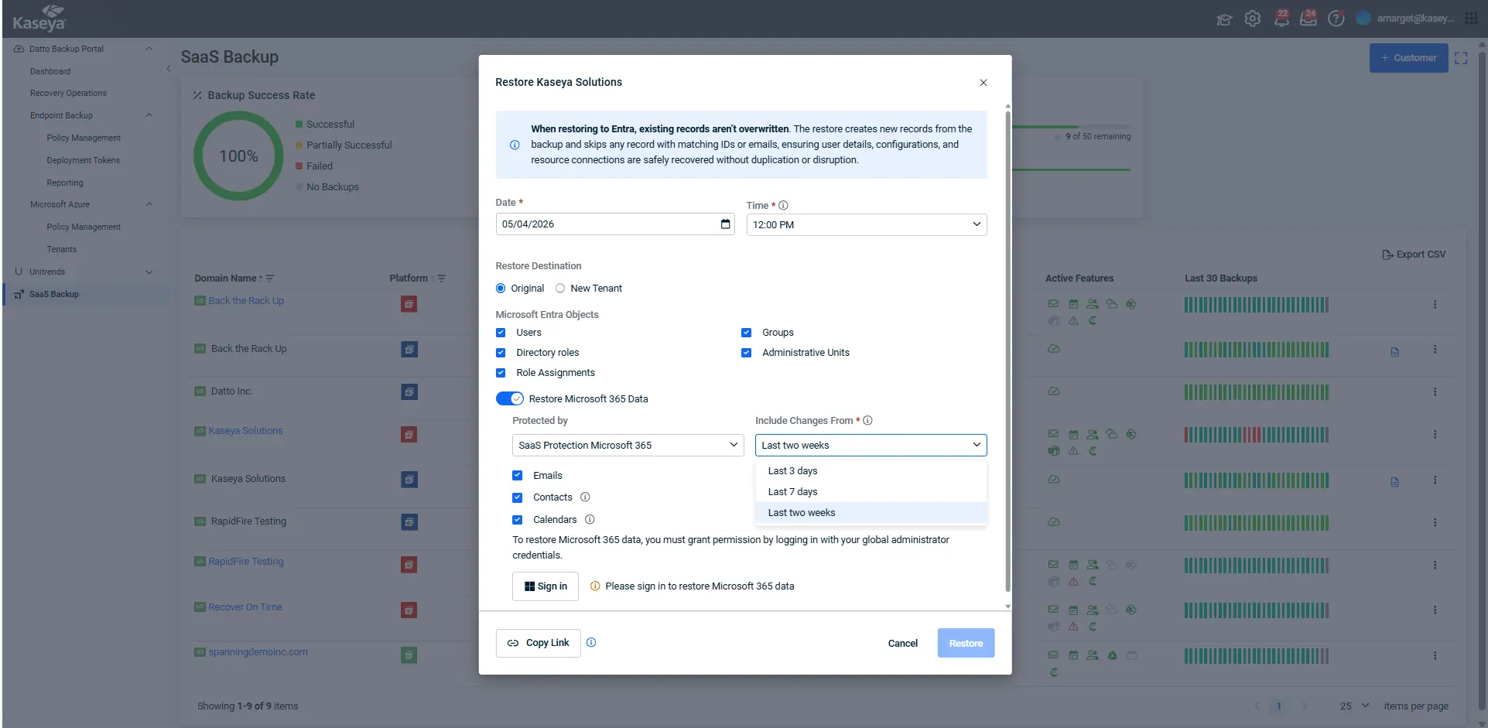1488x728 pixels.
Task: Click the add Customer button
Action: coord(1409,58)
